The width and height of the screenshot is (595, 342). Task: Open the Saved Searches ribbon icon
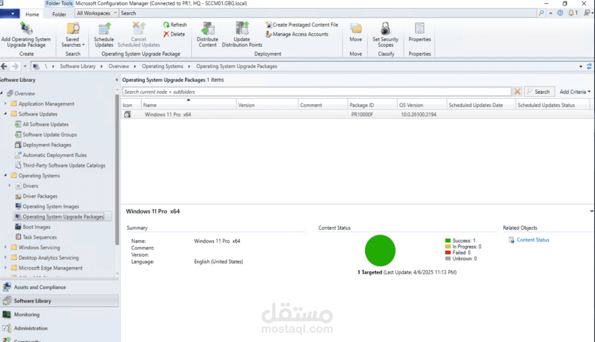[72, 29]
